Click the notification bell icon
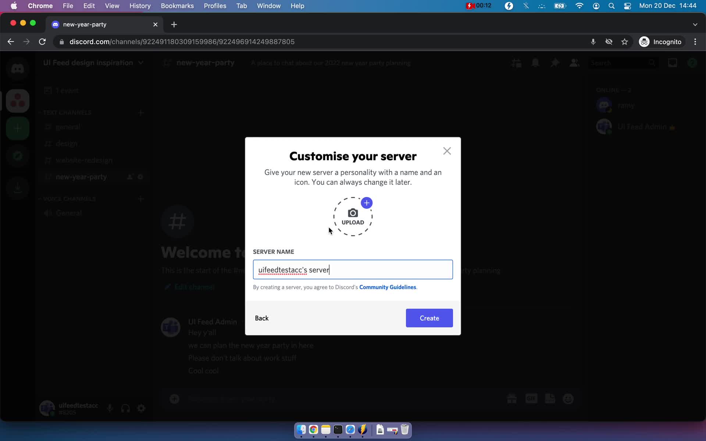Screen dimensions: 706x441 536,63
